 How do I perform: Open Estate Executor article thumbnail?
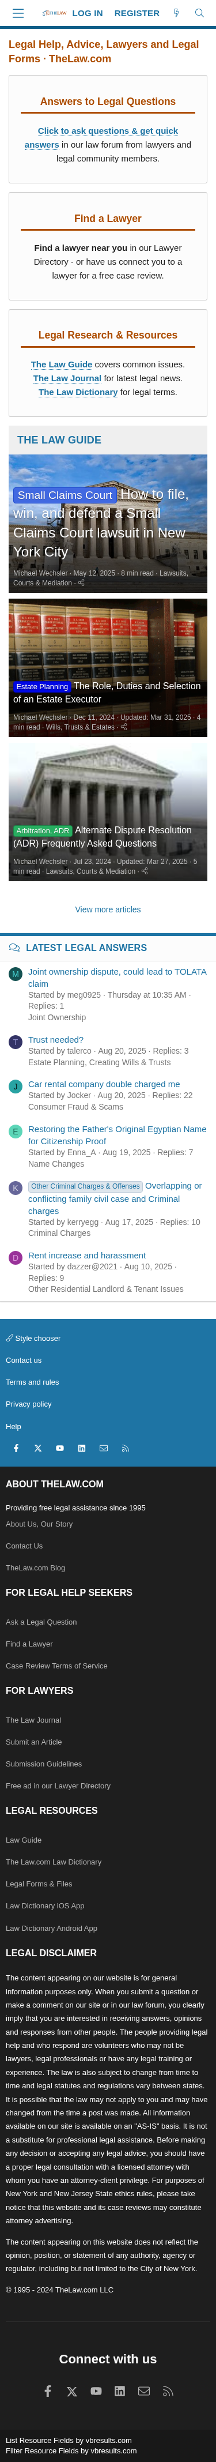click(x=108, y=667)
